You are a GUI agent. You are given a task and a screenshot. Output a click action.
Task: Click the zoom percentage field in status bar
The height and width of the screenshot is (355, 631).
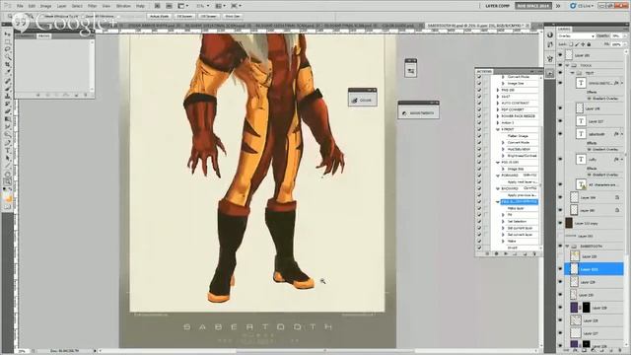coord(23,351)
